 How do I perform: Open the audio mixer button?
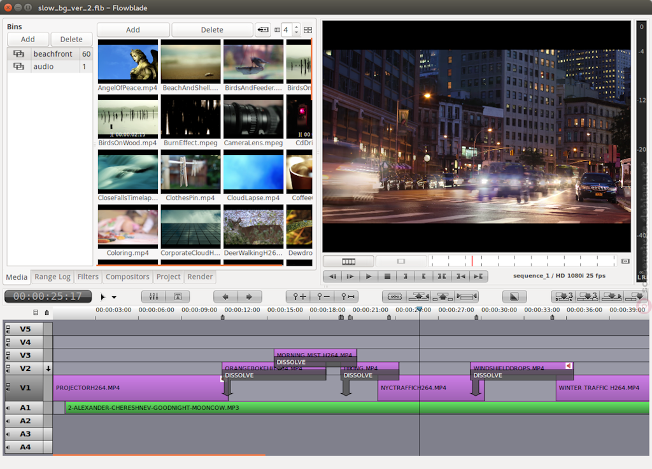tap(154, 296)
